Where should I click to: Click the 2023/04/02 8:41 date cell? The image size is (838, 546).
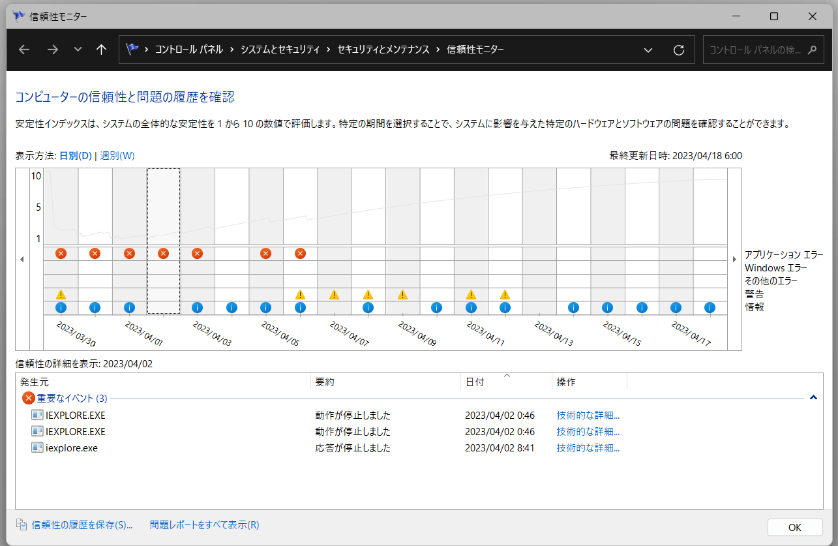coord(500,448)
